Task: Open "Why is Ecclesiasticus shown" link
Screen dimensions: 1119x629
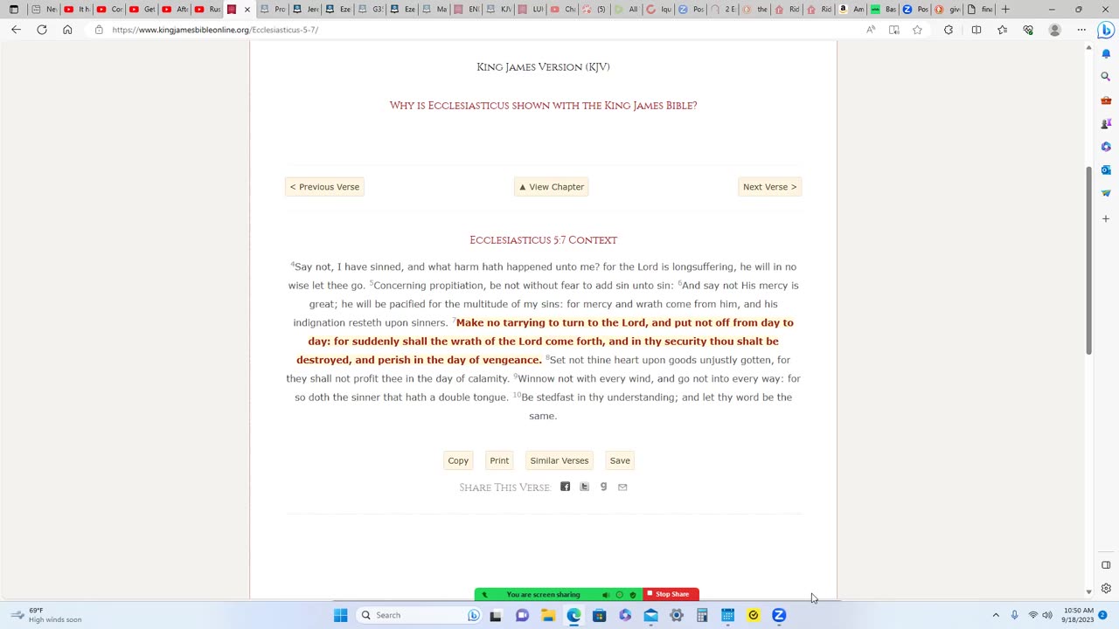Action: (543, 106)
